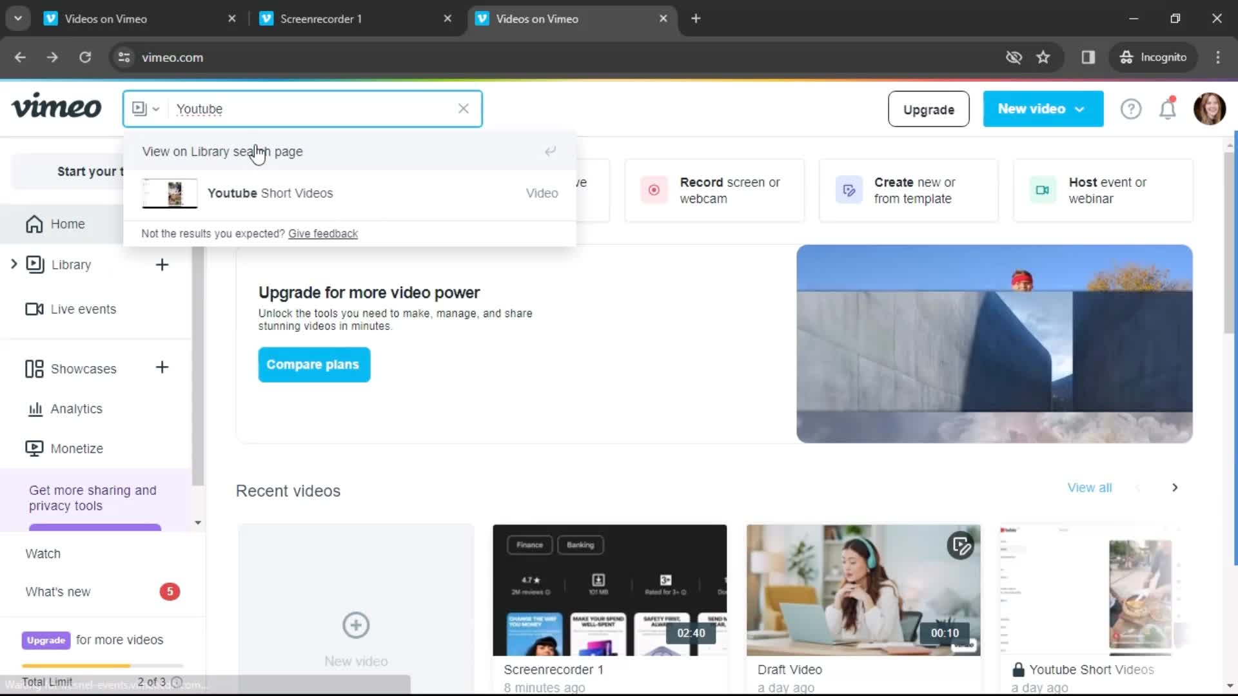Expand the Library section chevron
Image resolution: width=1238 pixels, height=696 pixels.
[13, 264]
